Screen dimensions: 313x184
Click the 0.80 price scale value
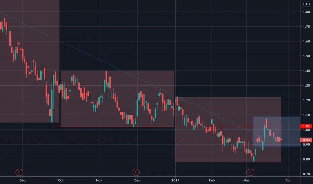pos(306,159)
